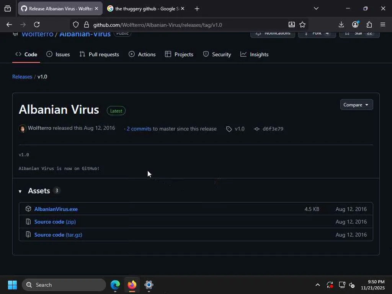The image size is (392, 294).
Task: Click the Notifications button
Action: point(273,34)
